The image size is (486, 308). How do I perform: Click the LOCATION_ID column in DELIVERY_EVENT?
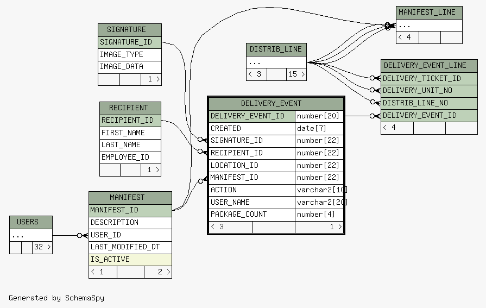click(x=252, y=166)
